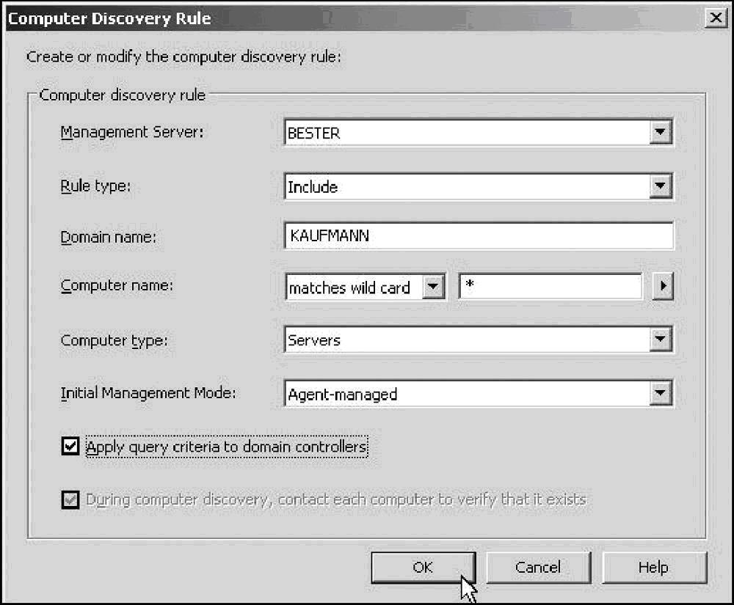Viewport: 734px width, 605px height.
Task: Open the 'matches wild card' dropdown arrow
Action: click(x=434, y=287)
